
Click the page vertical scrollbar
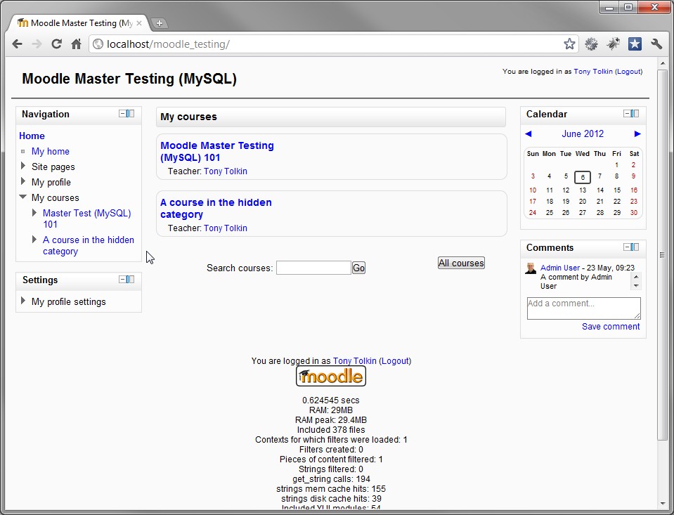tap(662, 254)
